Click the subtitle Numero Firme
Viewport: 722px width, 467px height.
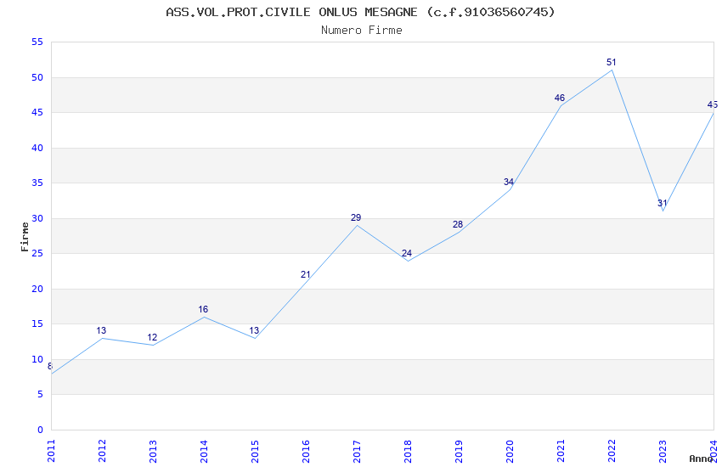click(362, 31)
